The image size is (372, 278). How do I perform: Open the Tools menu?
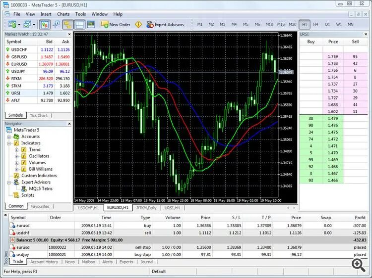tap(80, 14)
